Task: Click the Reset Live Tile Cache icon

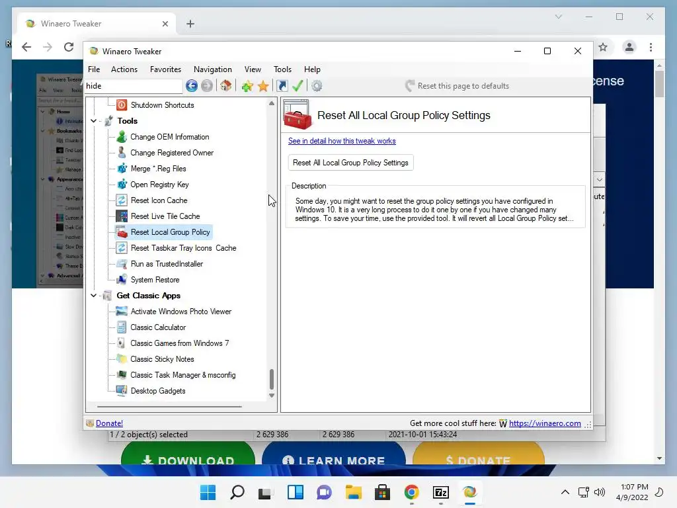Action: (122, 216)
